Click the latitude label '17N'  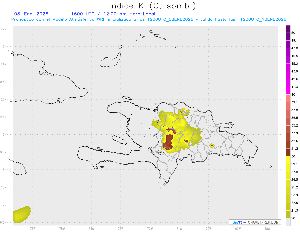[x=4, y=205]
